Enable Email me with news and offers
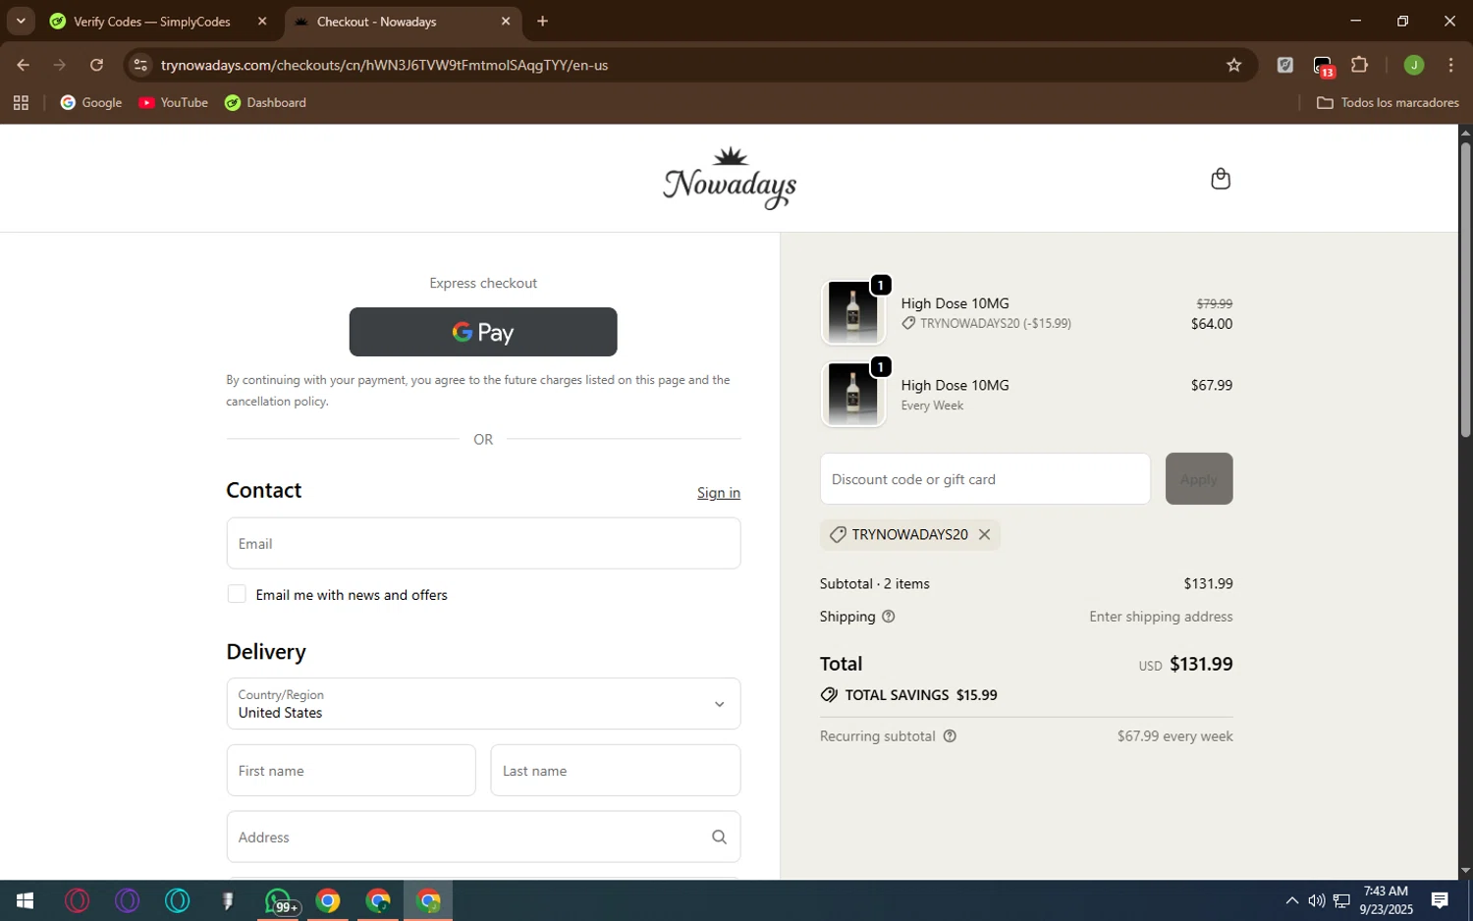The width and height of the screenshot is (1473, 921). (x=237, y=595)
